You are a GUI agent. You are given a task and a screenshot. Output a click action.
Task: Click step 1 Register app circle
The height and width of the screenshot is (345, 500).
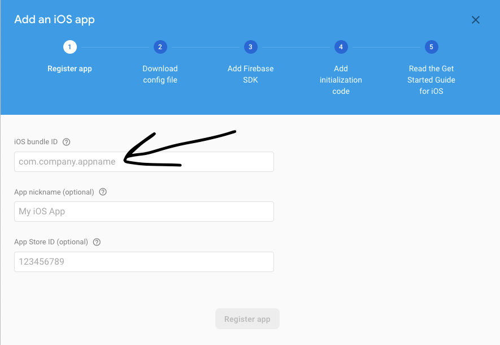tap(69, 47)
